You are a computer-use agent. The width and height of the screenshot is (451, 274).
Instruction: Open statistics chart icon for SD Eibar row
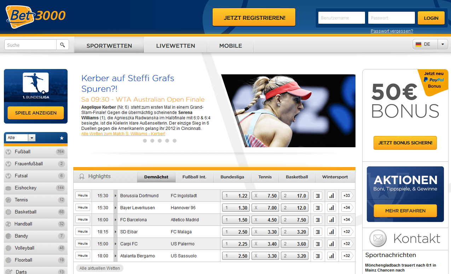331,232
